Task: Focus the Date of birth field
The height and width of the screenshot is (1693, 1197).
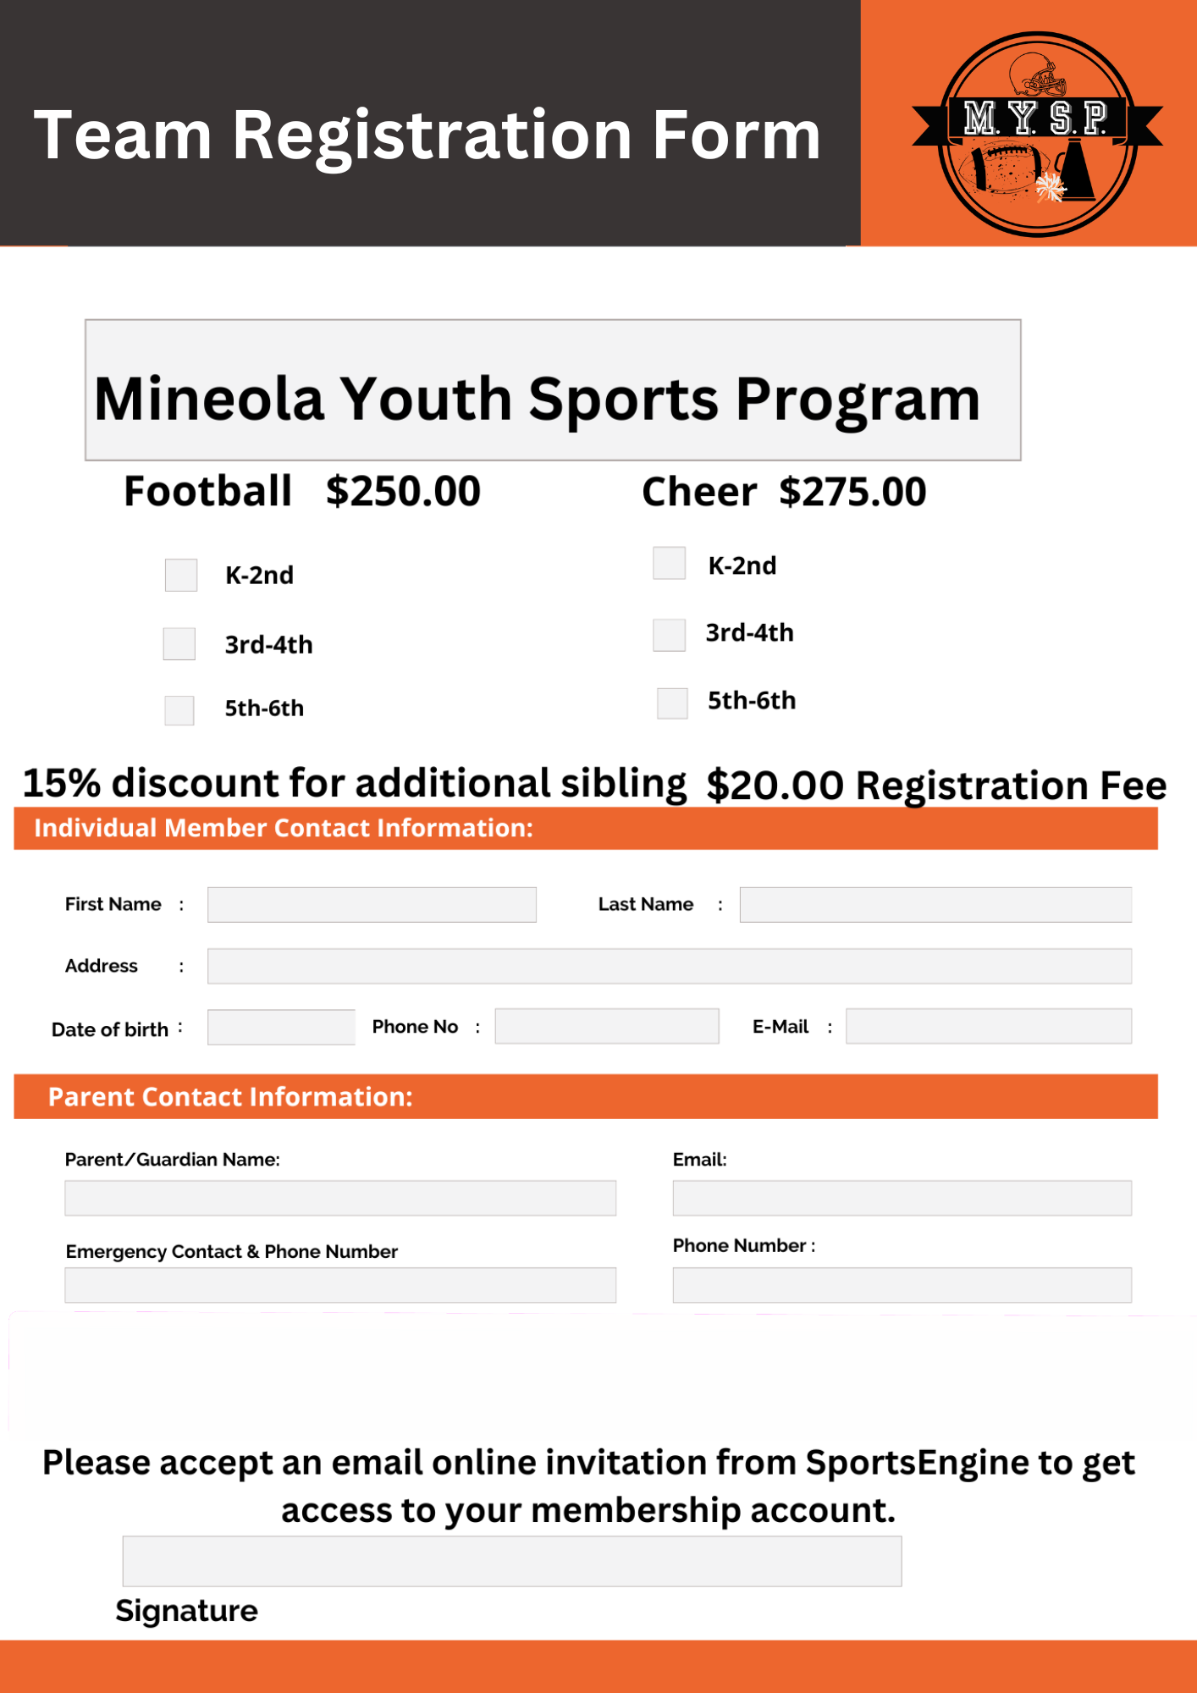Action: (x=281, y=1027)
